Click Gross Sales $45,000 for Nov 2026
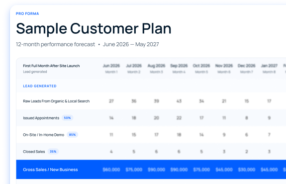286x184 pixels. 224,170
